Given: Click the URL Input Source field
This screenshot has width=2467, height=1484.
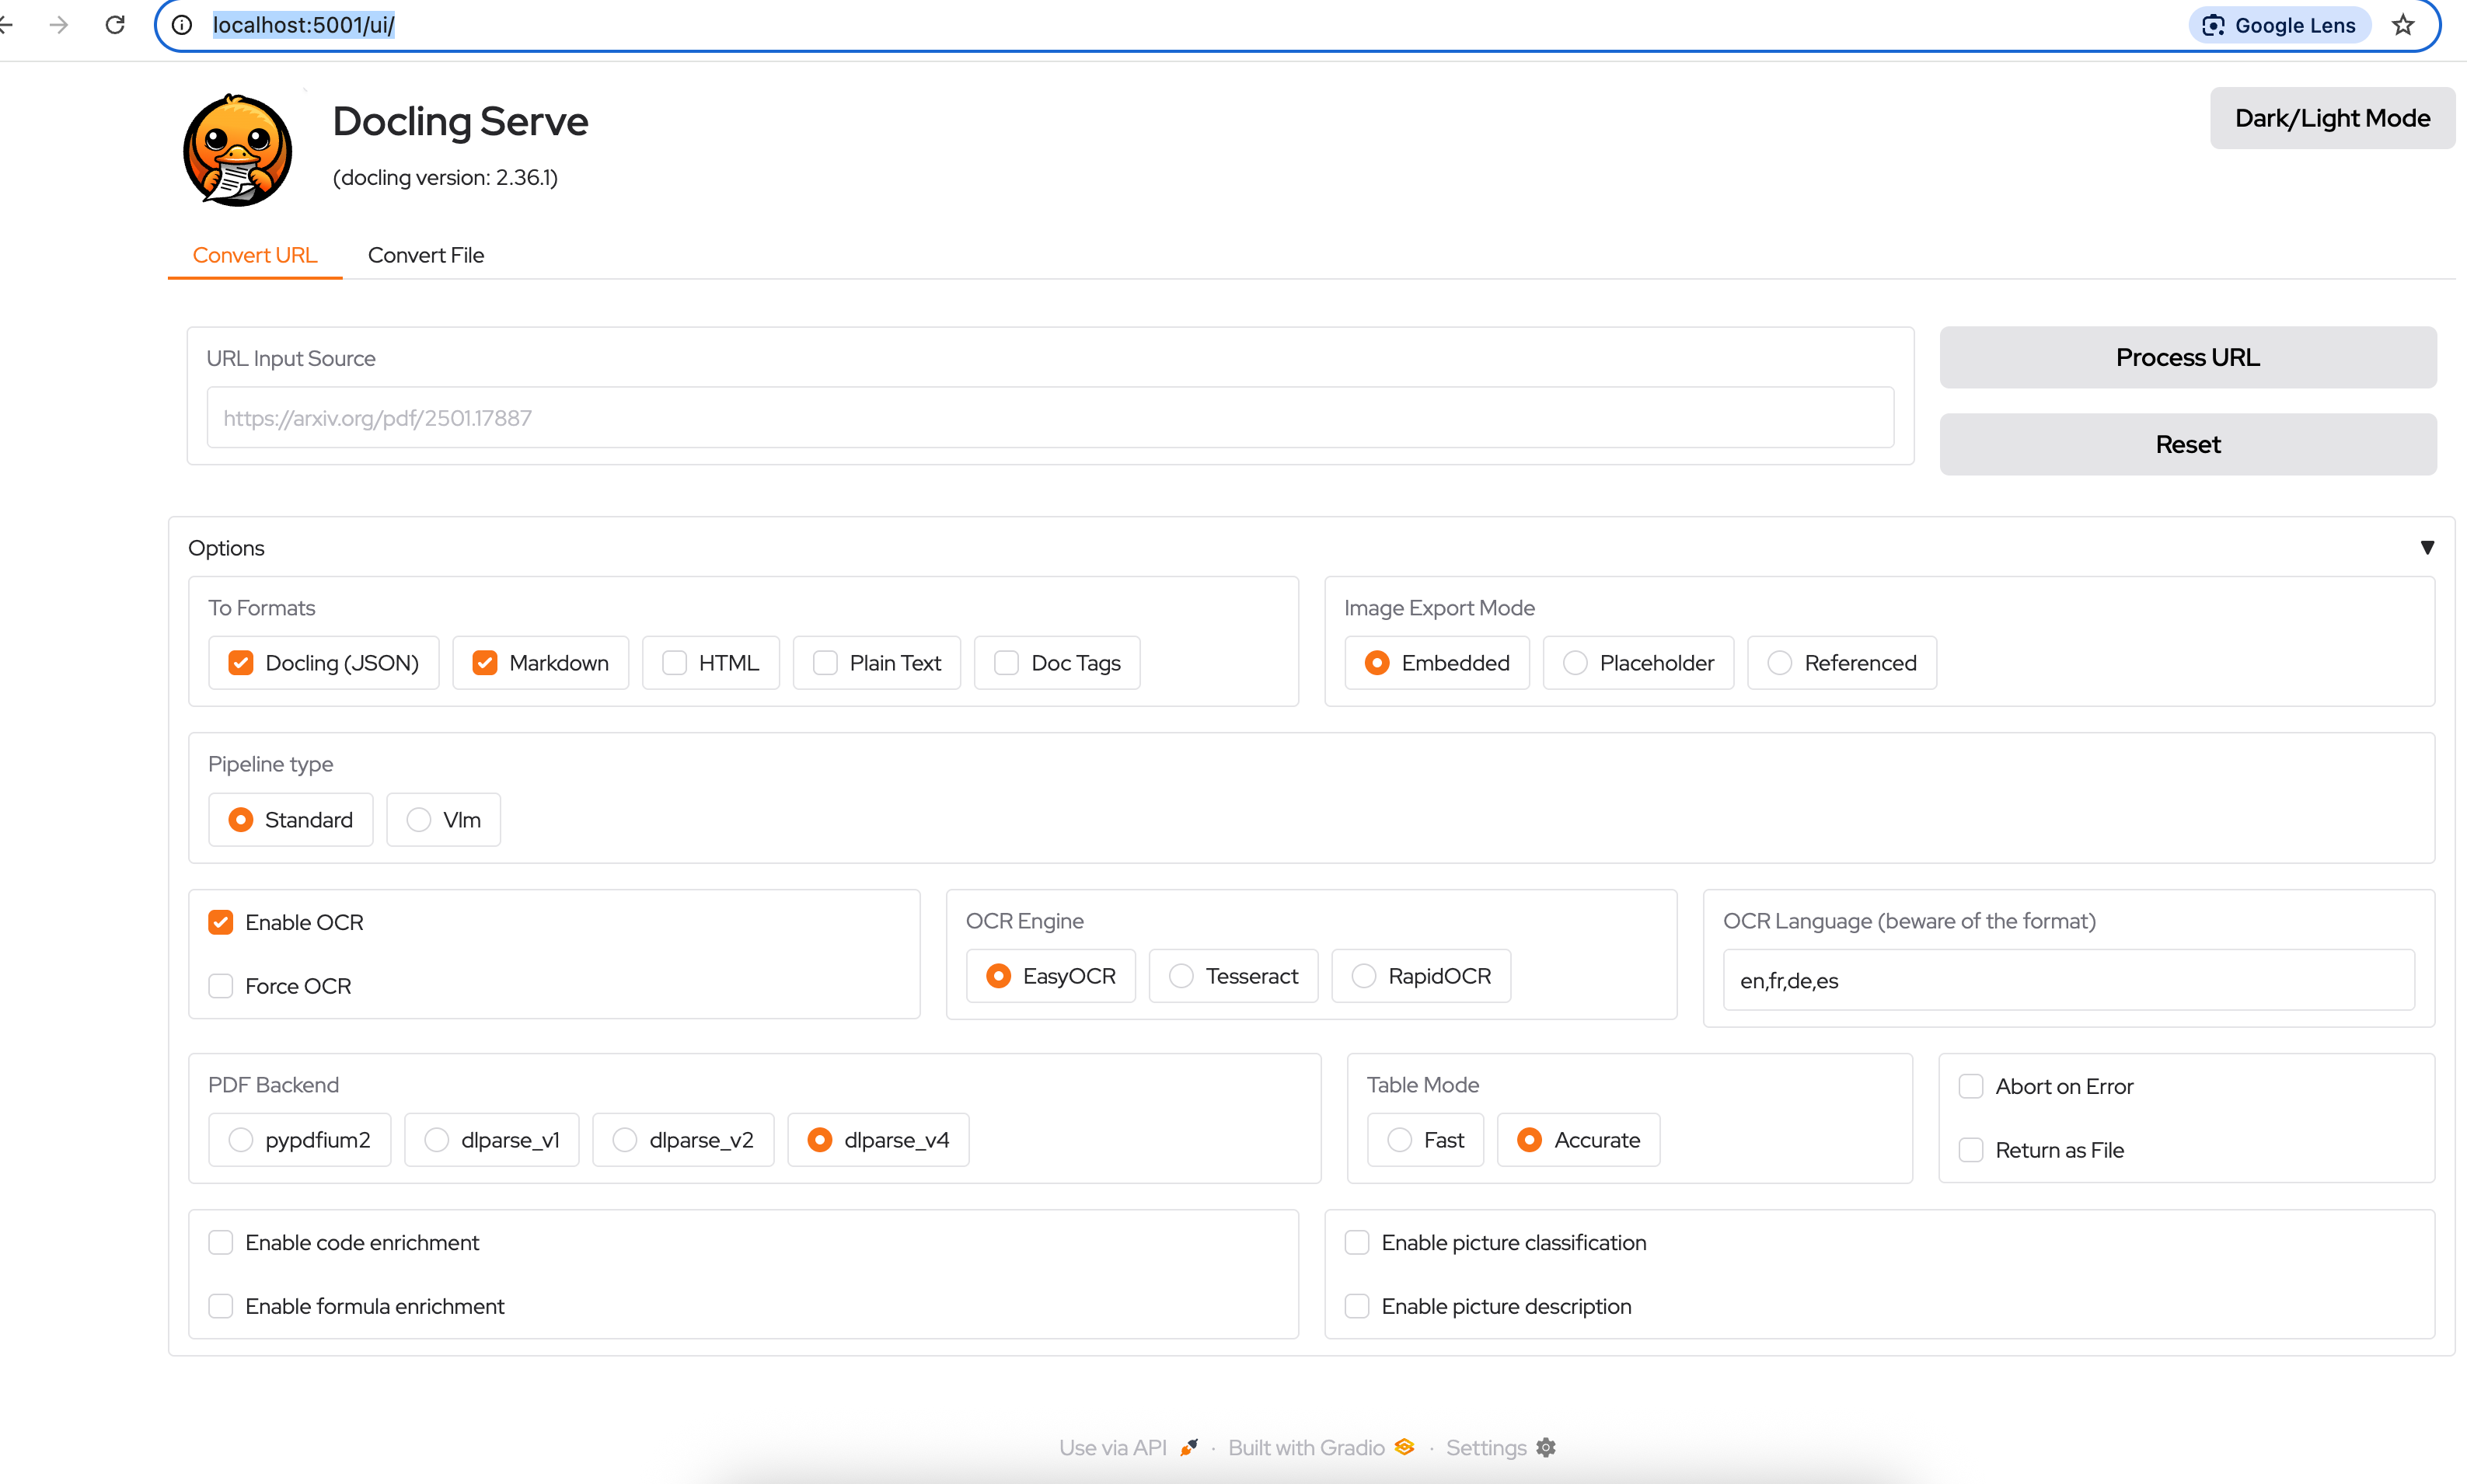Looking at the screenshot, I should click(x=1050, y=418).
